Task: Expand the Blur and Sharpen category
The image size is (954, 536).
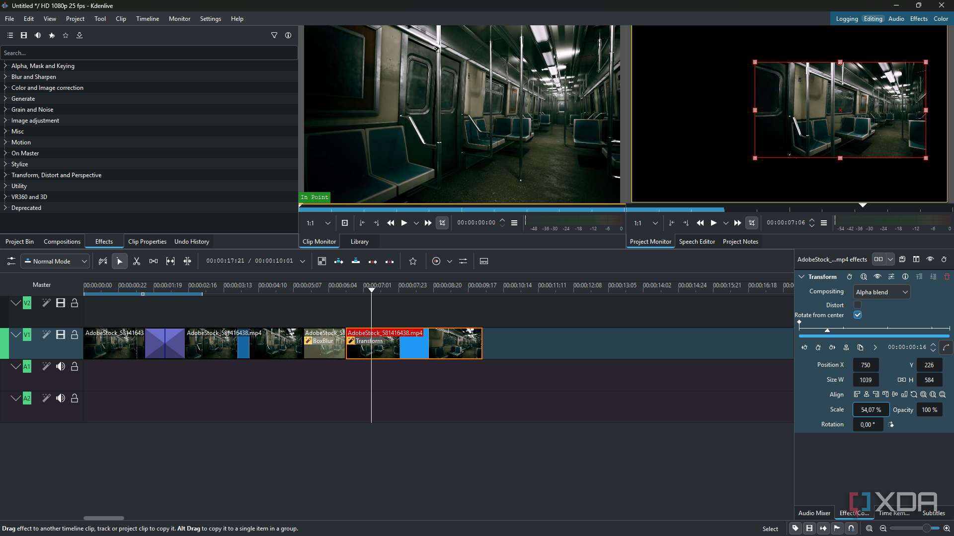Action: [5, 76]
